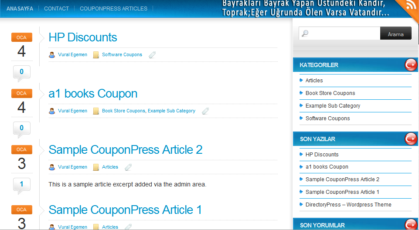Viewport: 419px width, 230px height.
Task: Click arrow bullet beside HP Discounts in Son Yazılar
Action: [x=301, y=154]
